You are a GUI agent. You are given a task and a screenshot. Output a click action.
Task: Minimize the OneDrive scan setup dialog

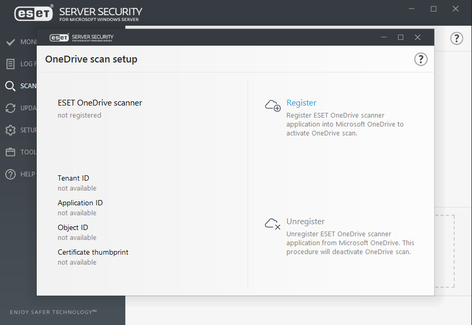[x=384, y=37]
